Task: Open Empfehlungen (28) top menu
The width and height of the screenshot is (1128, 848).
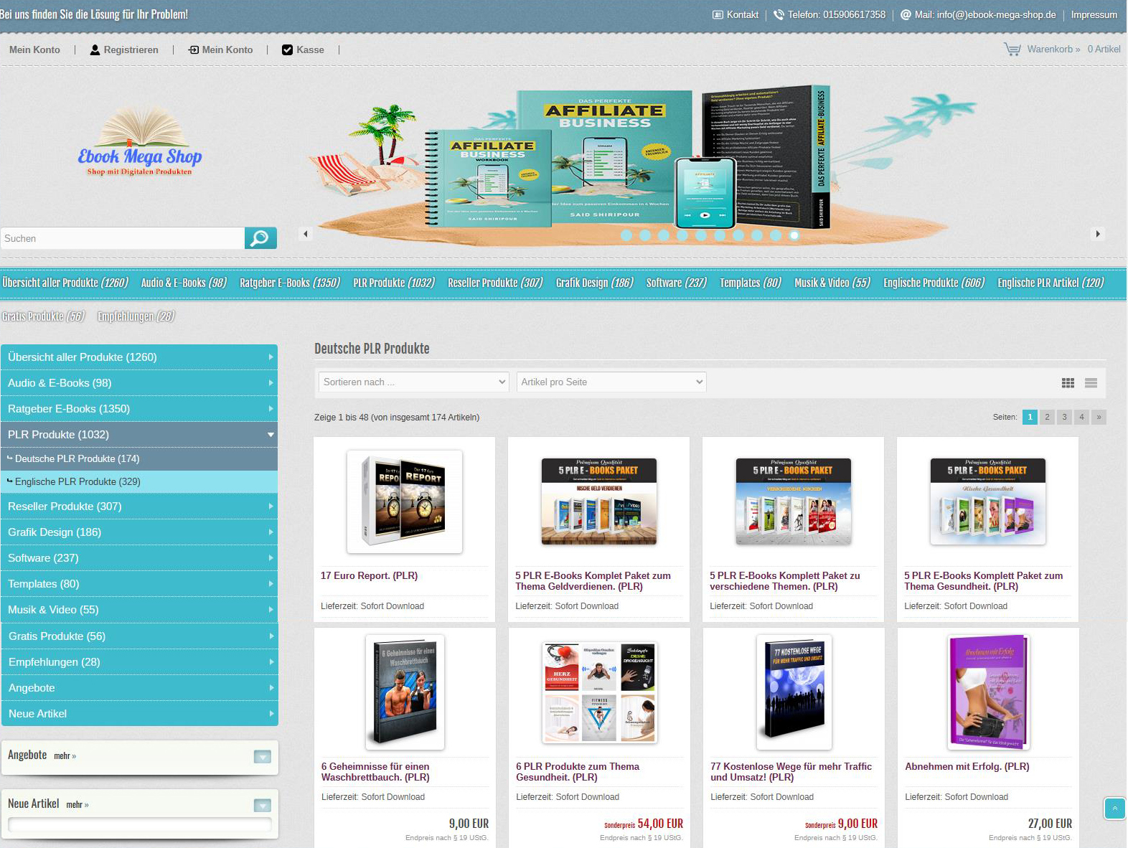Action: (136, 316)
